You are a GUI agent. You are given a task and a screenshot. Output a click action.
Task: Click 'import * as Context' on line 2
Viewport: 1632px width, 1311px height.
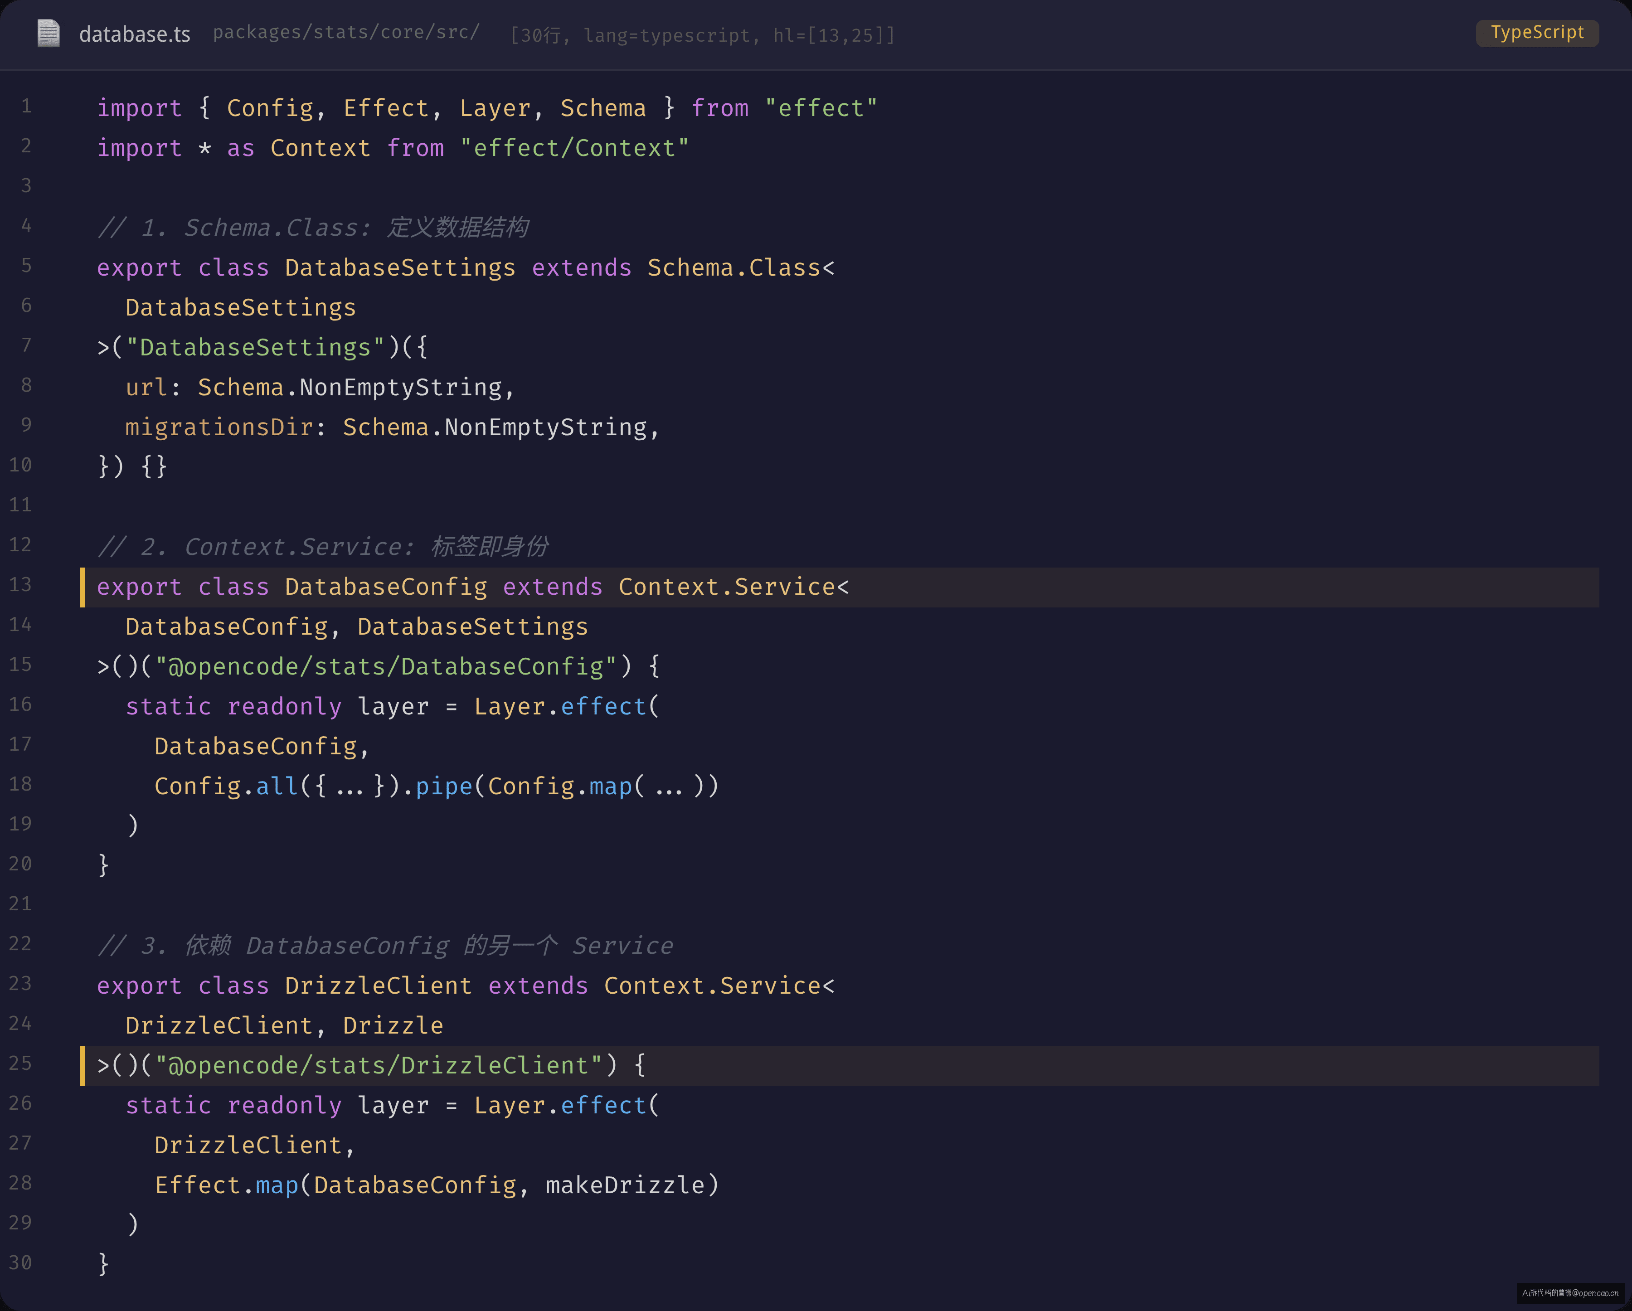point(234,148)
